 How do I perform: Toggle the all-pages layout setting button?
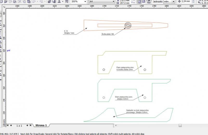149,1
